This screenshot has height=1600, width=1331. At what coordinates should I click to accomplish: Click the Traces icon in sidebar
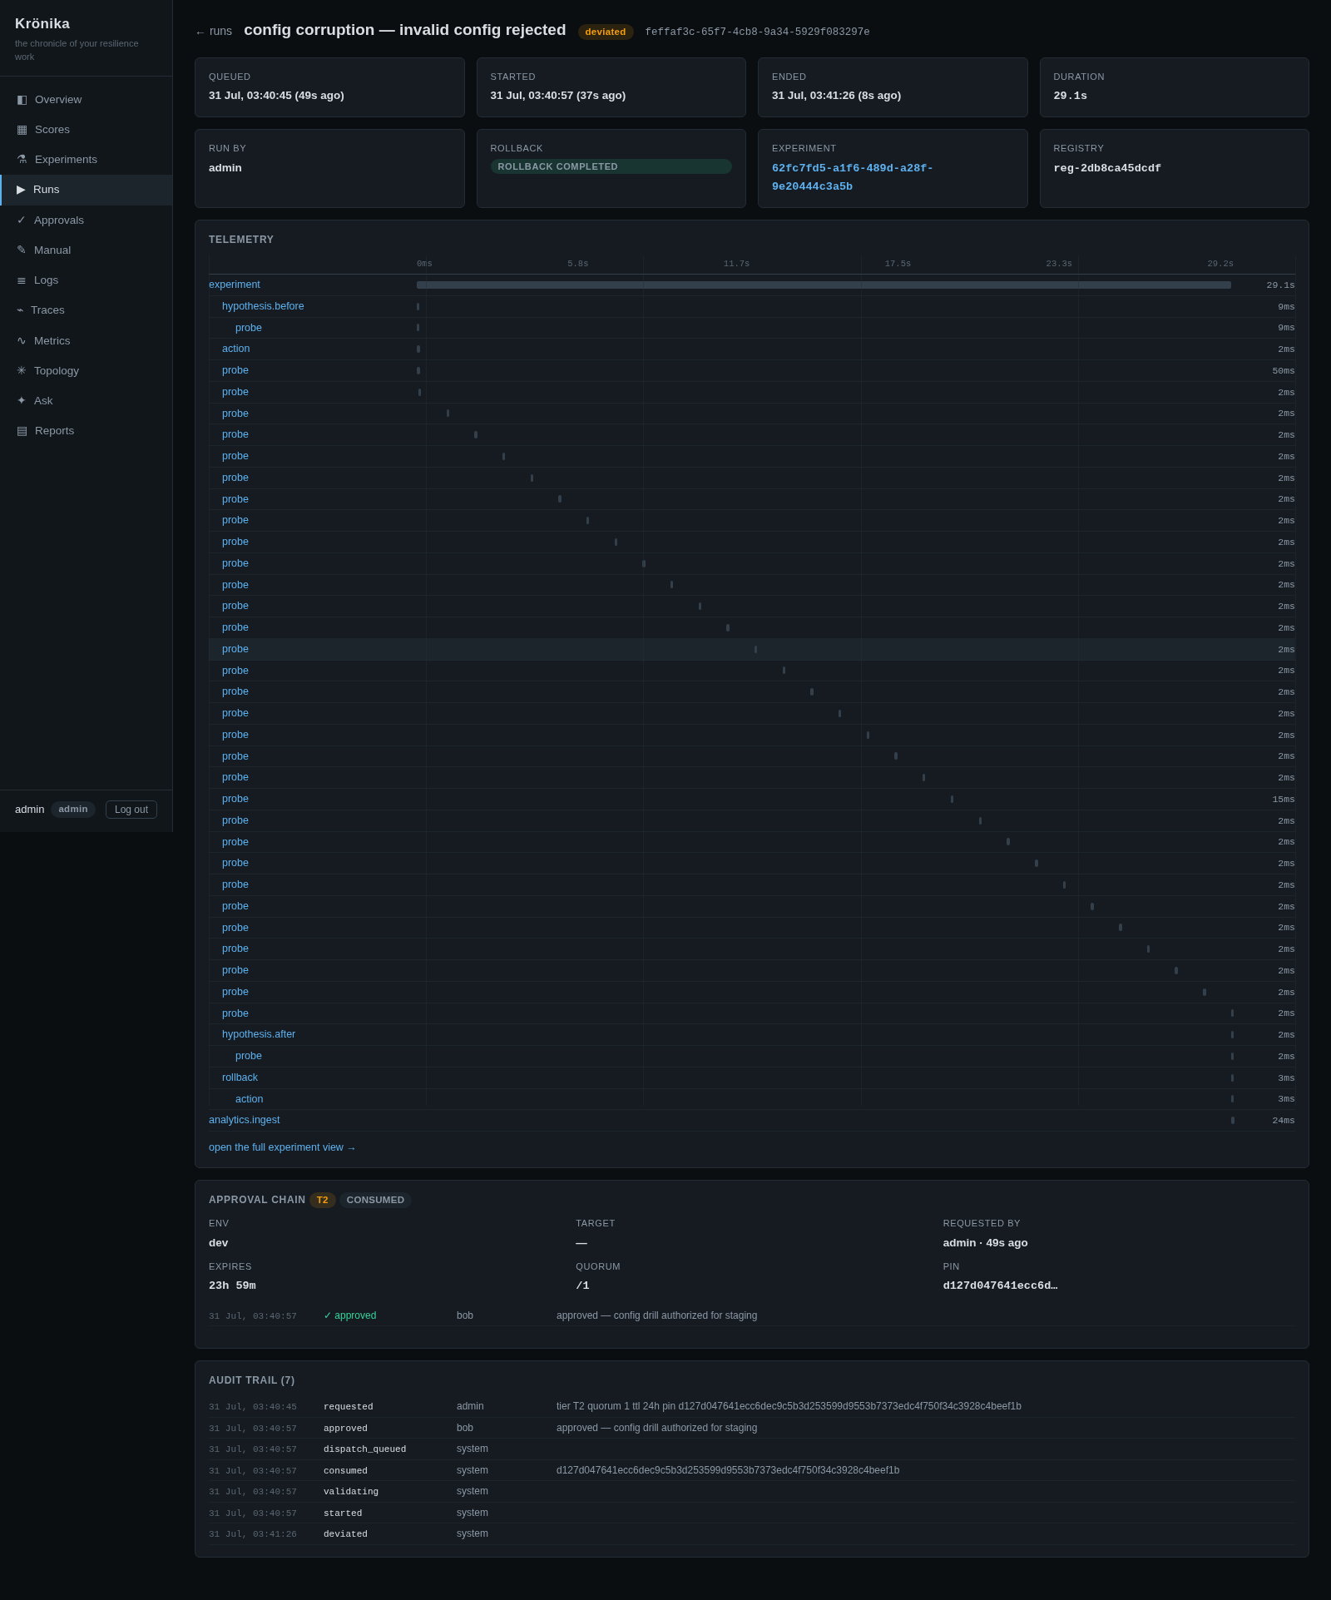(x=20, y=310)
